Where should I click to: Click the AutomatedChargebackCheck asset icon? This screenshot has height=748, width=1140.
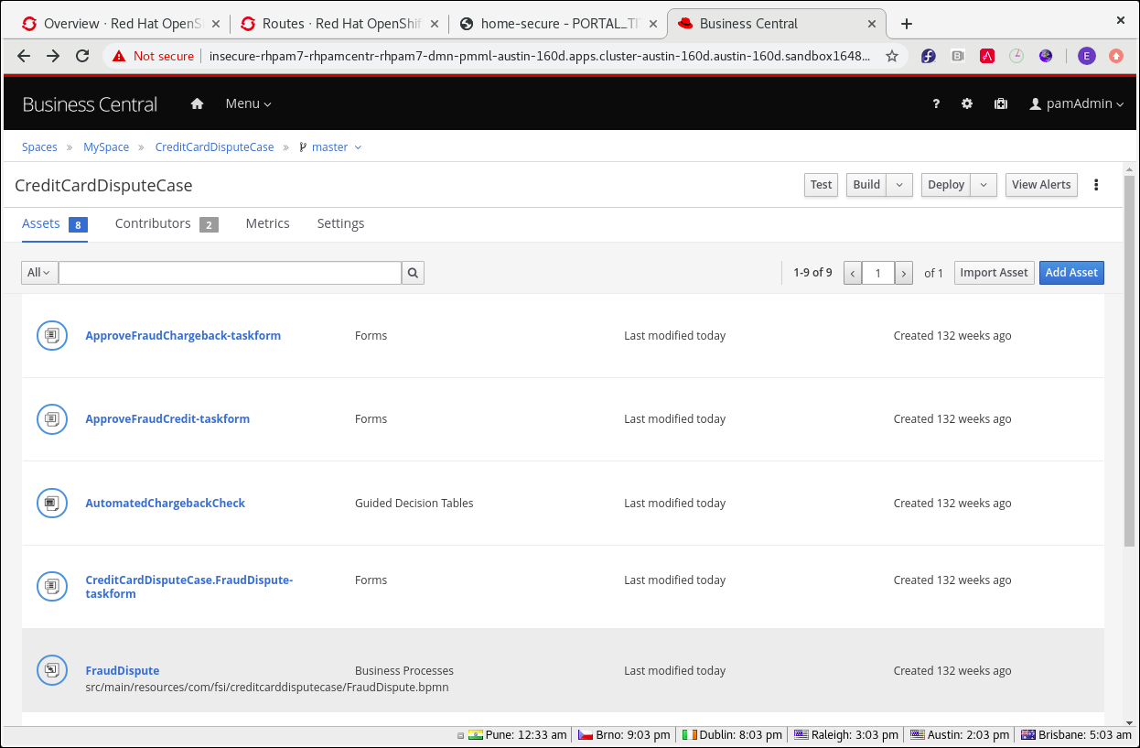tap(52, 503)
